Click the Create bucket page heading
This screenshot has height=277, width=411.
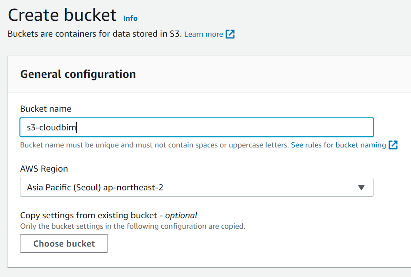63,15
